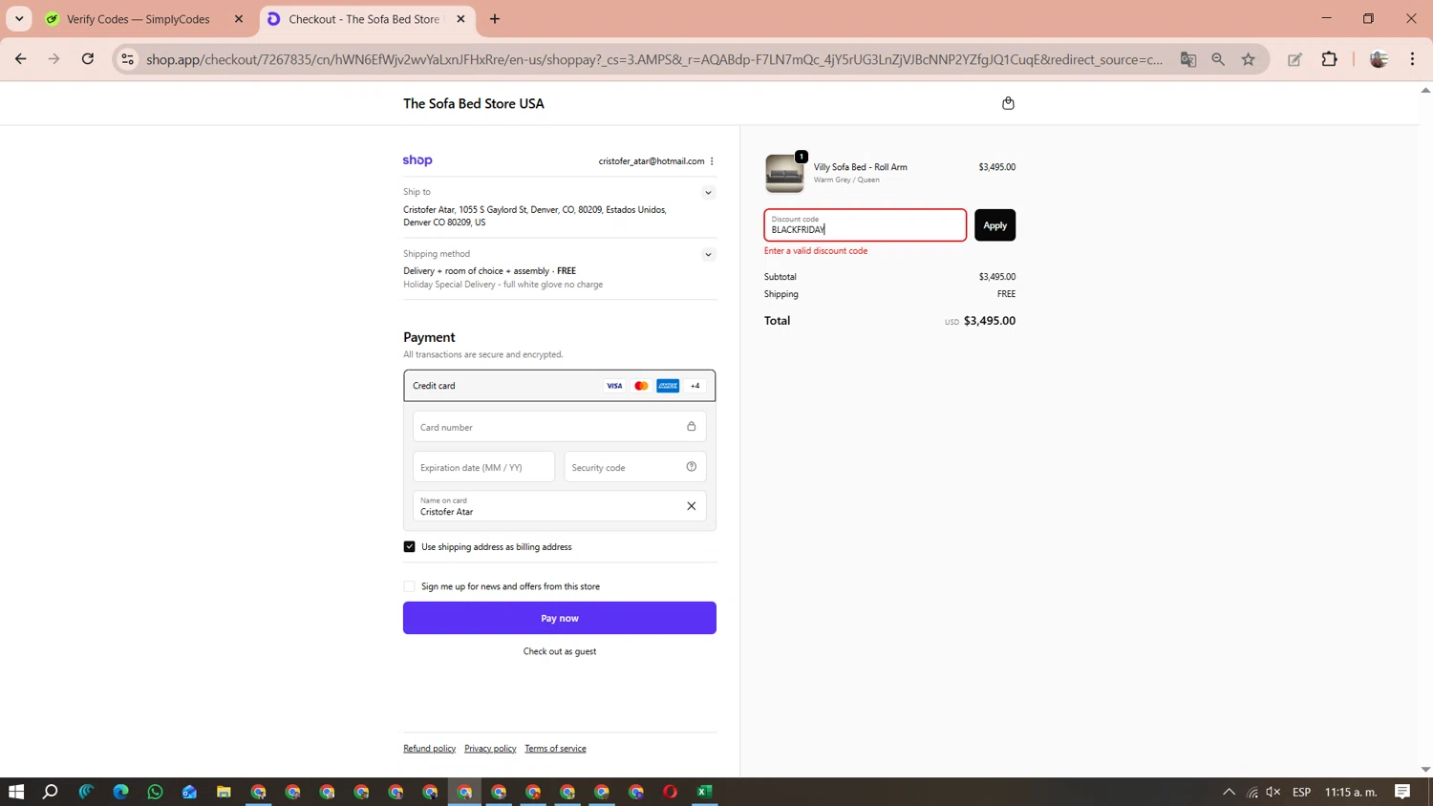Click the Visa card icon
Screen dimensions: 1433x806
[x=614, y=386]
